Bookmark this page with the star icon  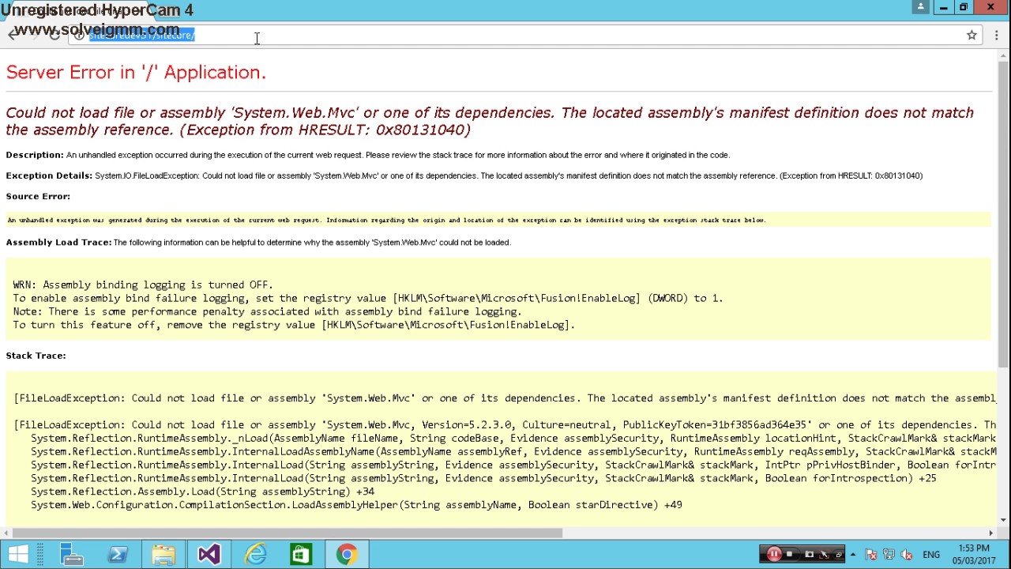click(972, 35)
